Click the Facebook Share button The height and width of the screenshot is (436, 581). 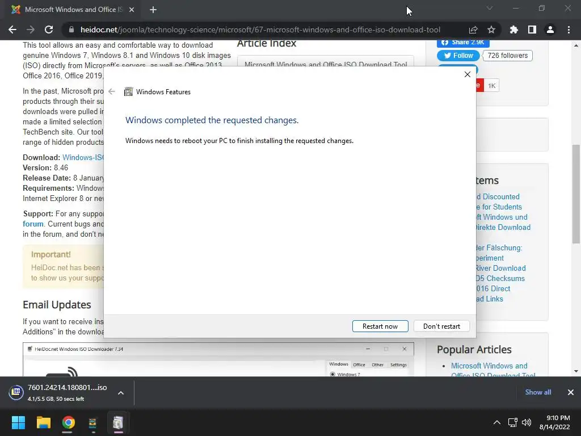point(463,42)
